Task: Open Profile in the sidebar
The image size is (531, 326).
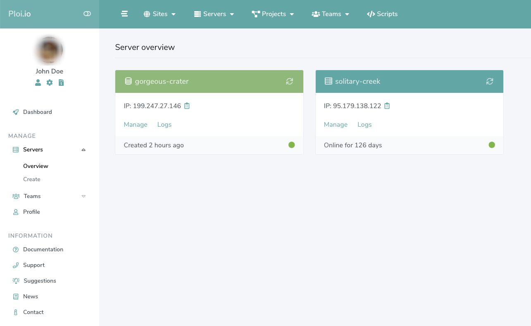Action: (x=31, y=212)
